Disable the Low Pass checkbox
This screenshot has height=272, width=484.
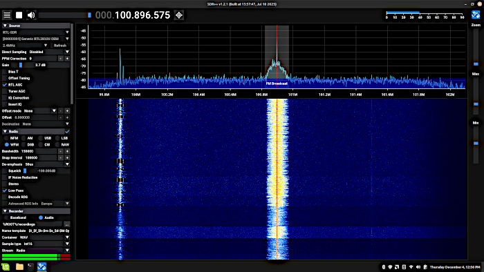click(5, 191)
